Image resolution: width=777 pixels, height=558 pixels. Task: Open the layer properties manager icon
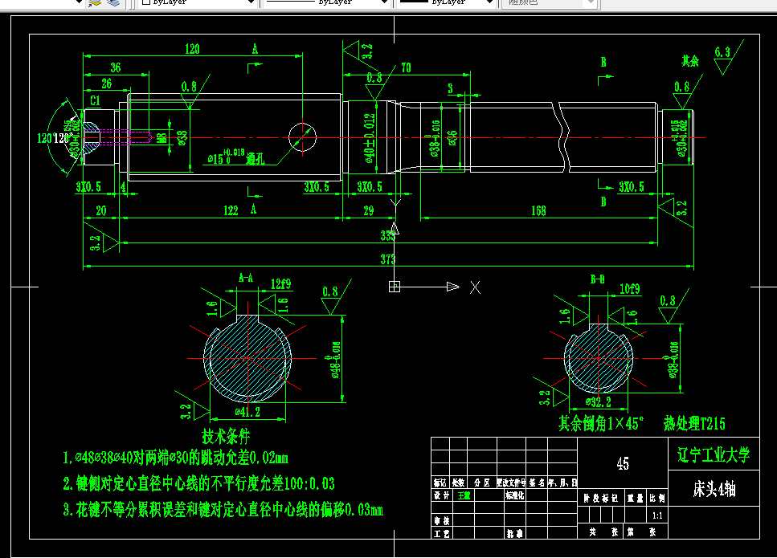(x=94, y=2)
